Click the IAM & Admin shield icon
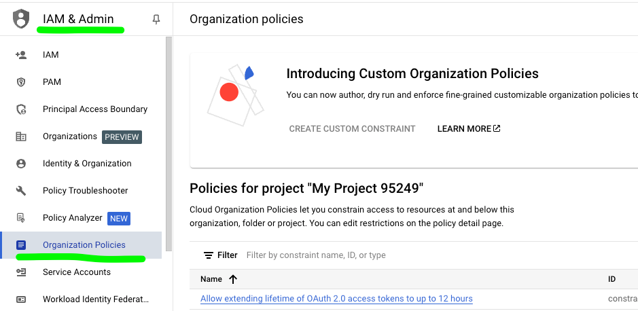 (x=21, y=19)
